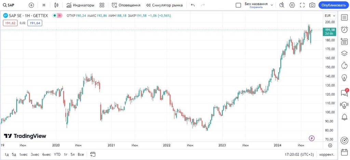
Task: Open the ideas stream broadcast icon
Action: (344, 104)
